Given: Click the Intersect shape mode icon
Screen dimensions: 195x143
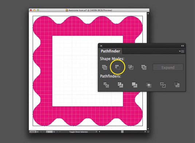Looking at the screenshot, I should [x=131, y=67].
